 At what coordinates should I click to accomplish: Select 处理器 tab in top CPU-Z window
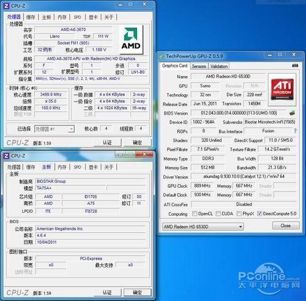pyautogui.click(x=14, y=17)
